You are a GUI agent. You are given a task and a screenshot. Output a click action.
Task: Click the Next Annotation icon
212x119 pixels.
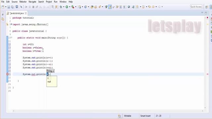tap(137, 7)
